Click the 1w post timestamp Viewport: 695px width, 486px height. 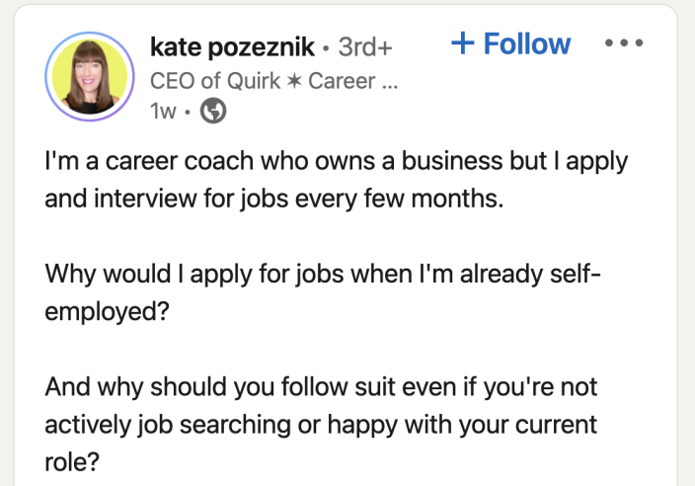point(162,113)
